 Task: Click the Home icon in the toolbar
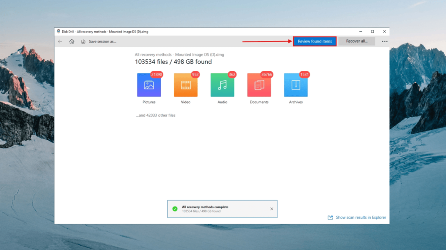[71, 41]
